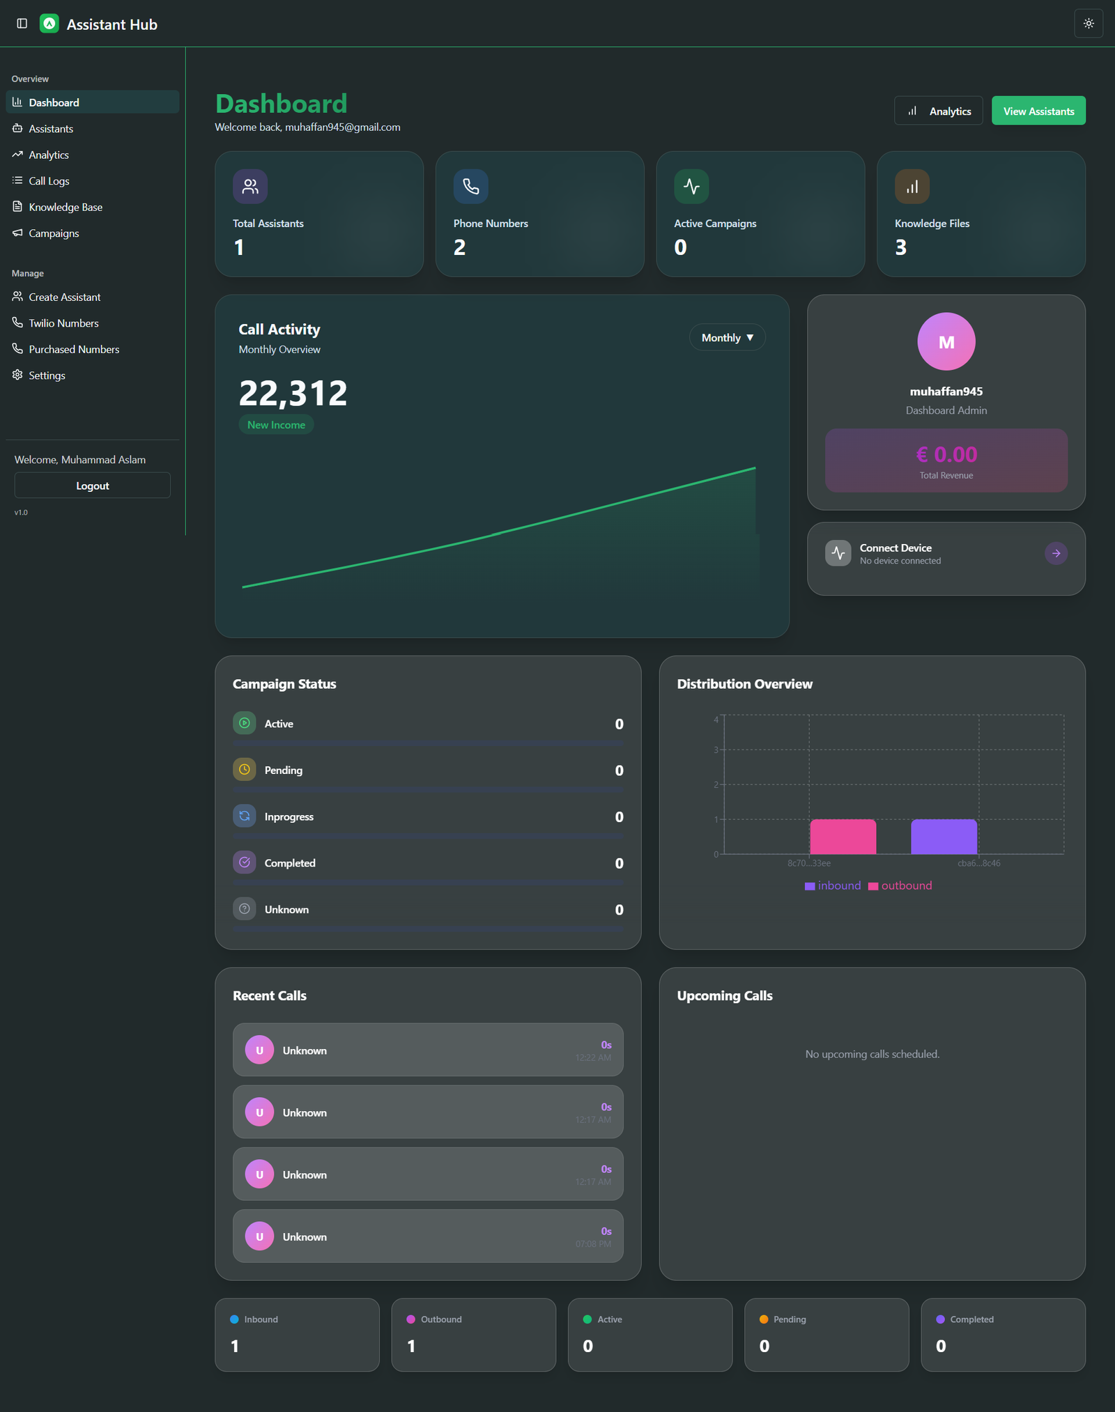Click the Knowledge Files bar chart icon
The width and height of the screenshot is (1115, 1412).
(912, 187)
